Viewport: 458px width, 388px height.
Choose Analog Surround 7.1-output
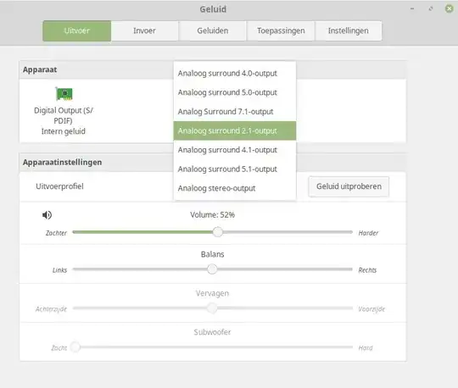click(x=235, y=112)
